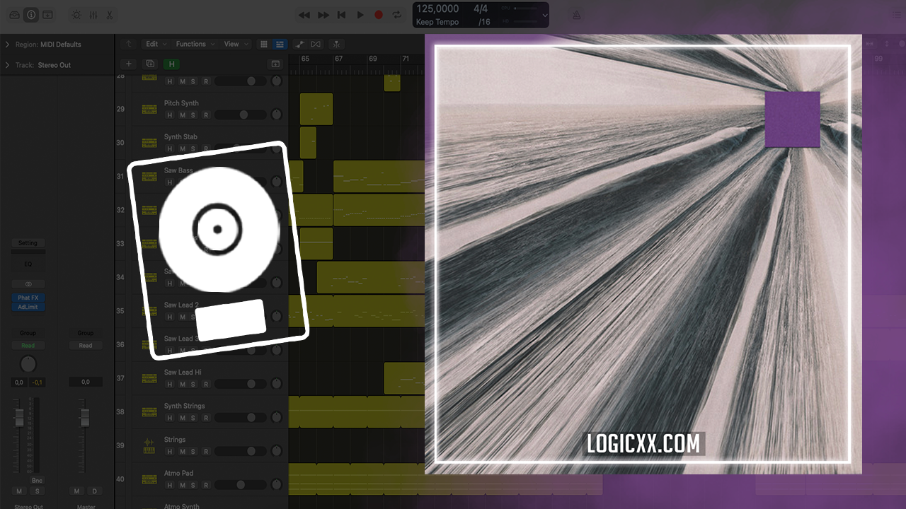Image resolution: width=906 pixels, height=509 pixels.
Task: Expand the Track Stereo Out section
Action: [7, 65]
